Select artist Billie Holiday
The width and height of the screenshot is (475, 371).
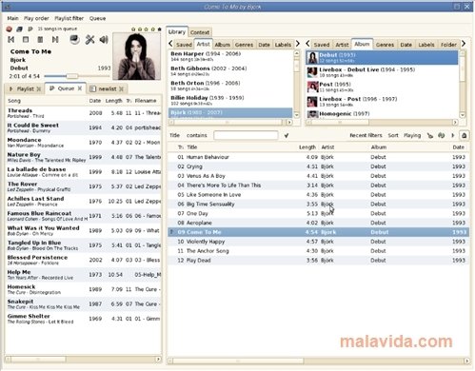[230, 100]
